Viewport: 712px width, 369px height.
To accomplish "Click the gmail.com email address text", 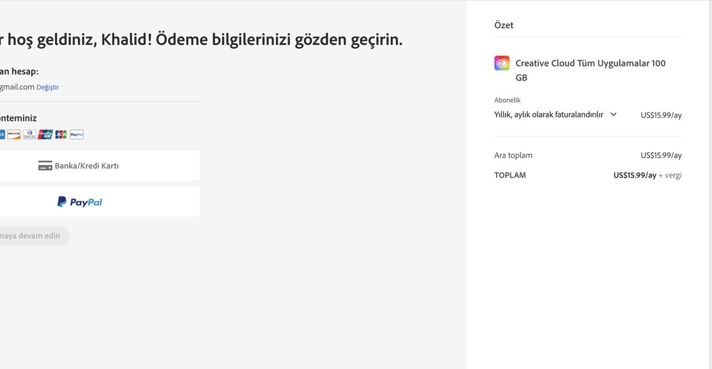I will tap(17, 86).
